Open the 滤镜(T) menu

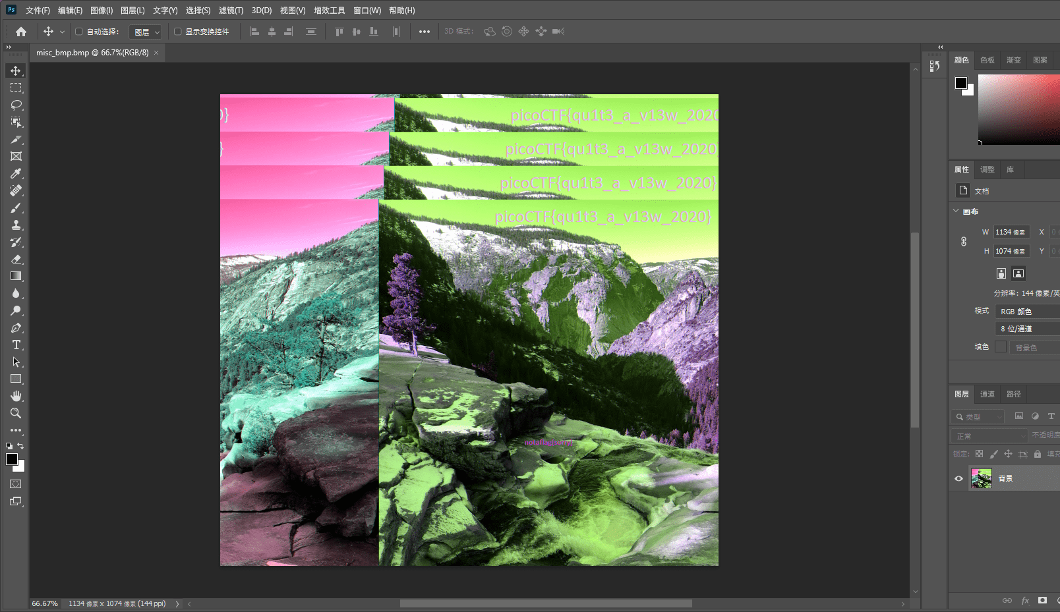pyautogui.click(x=231, y=11)
